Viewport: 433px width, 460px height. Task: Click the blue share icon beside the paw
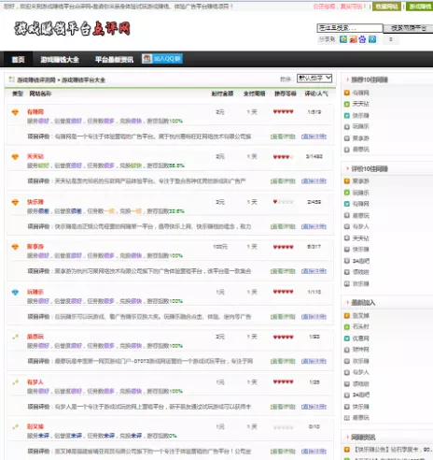click(x=372, y=39)
